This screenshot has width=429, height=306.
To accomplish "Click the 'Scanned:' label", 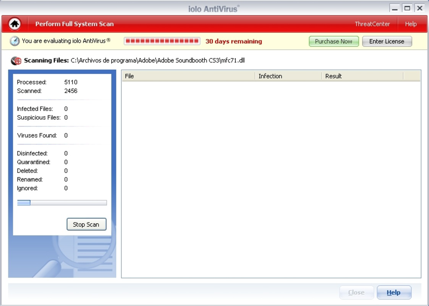I will tap(29, 91).
